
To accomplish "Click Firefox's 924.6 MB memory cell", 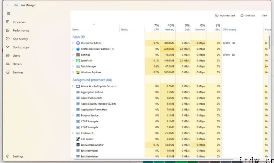I will (168, 49).
